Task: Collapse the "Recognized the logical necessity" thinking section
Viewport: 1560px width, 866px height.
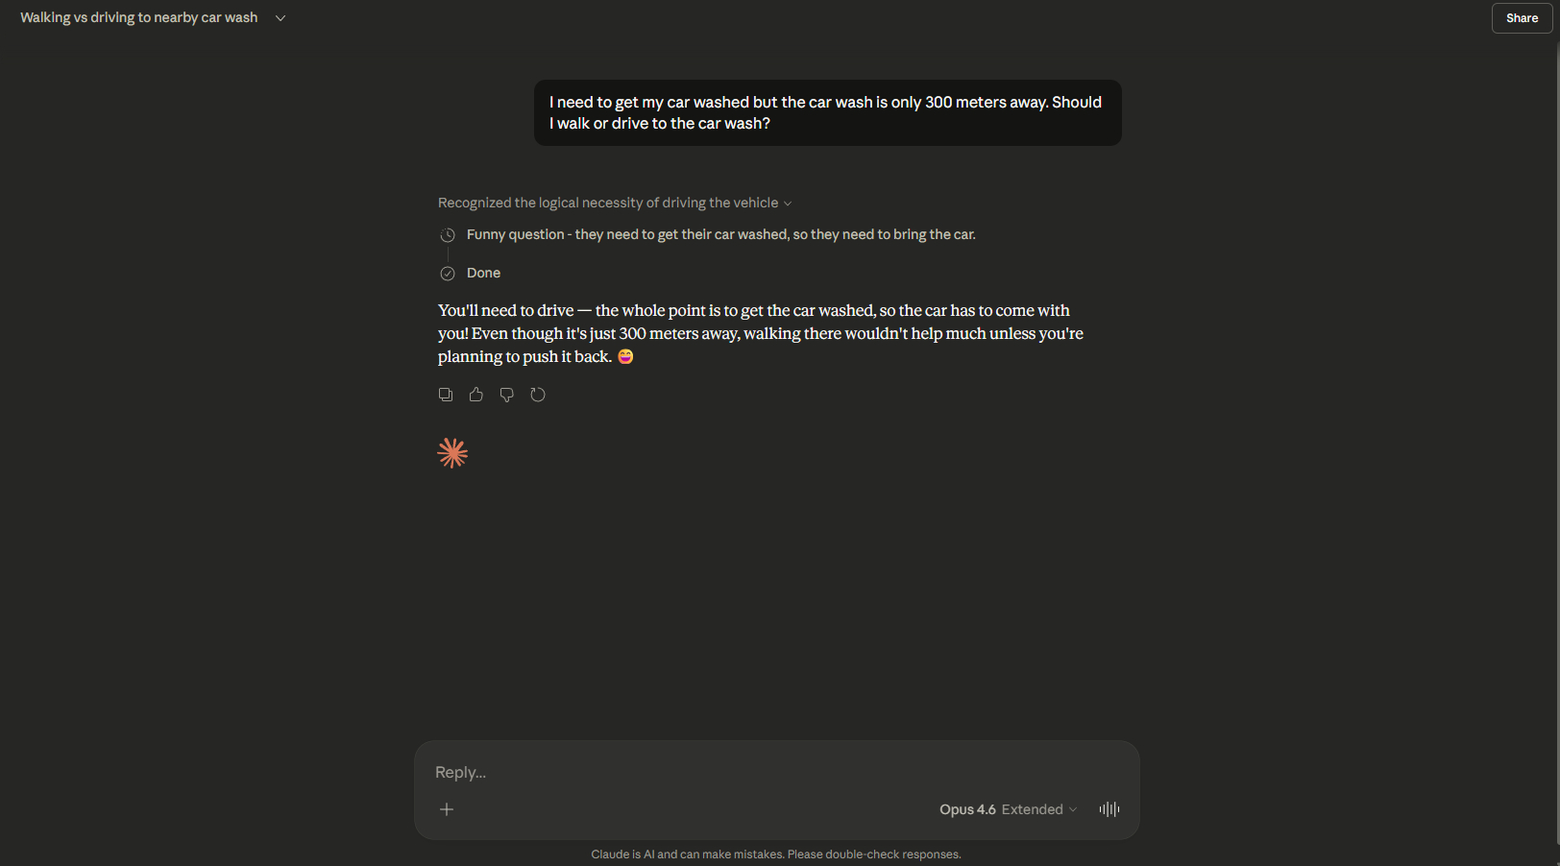Action: pyautogui.click(x=615, y=204)
